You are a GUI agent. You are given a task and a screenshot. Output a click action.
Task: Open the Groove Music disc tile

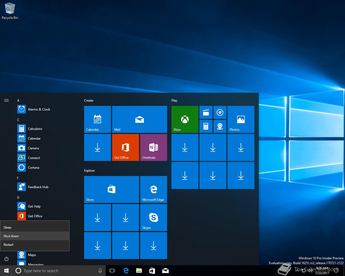tap(220, 112)
